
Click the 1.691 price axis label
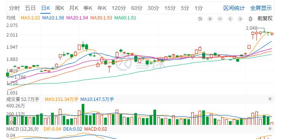(x=12, y=93)
